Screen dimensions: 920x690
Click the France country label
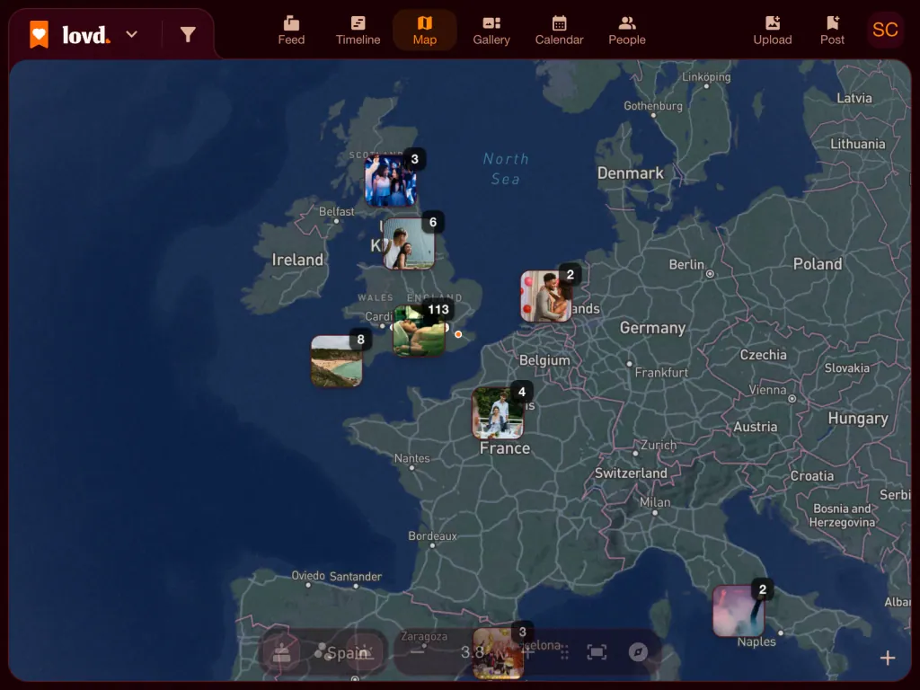(x=505, y=448)
